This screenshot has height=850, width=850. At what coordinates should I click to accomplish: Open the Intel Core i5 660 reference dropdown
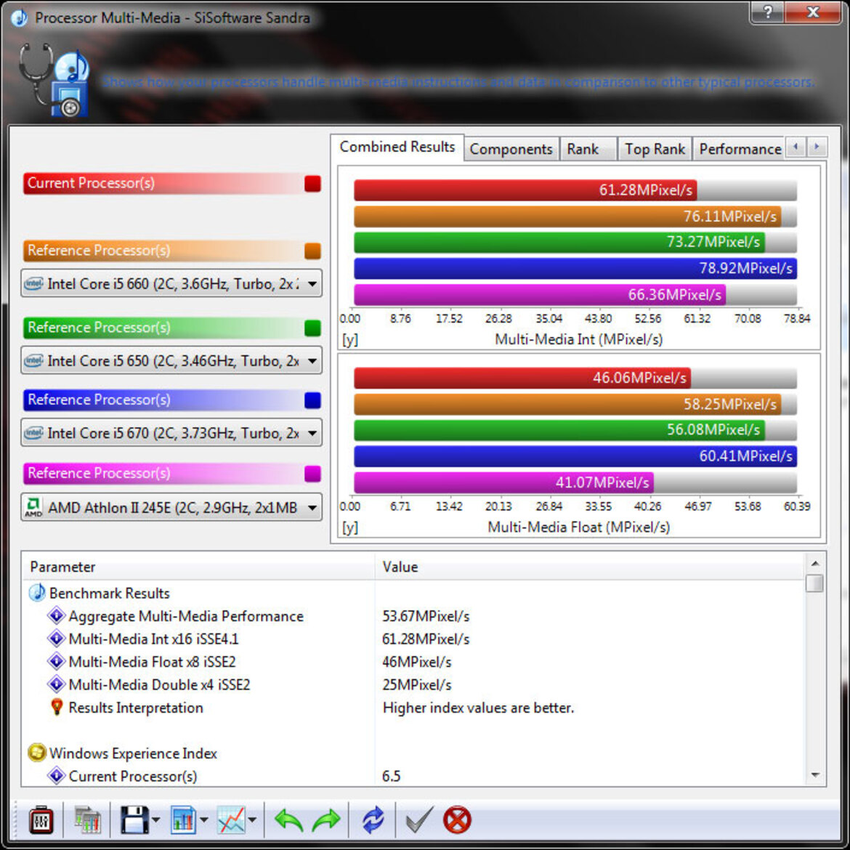171,283
